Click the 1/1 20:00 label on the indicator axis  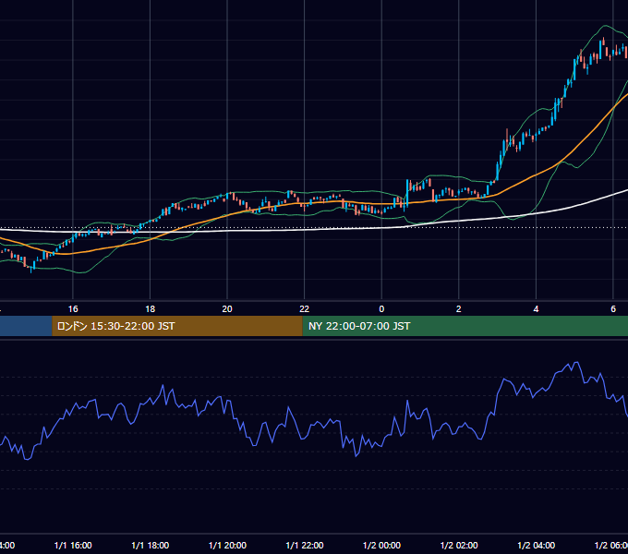point(227,546)
